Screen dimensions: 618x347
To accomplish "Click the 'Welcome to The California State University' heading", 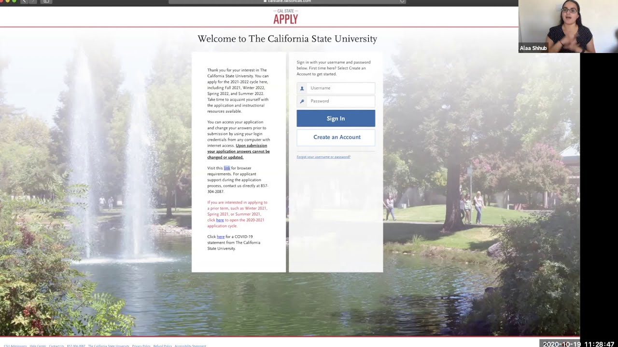I will pos(287,39).
